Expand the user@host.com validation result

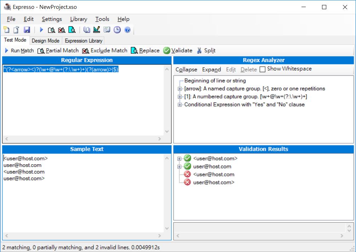click(179, 167)
